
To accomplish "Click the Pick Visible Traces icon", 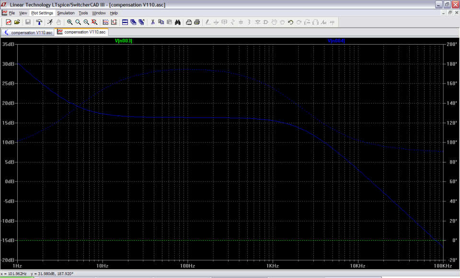I will click(x=105, y=22).
